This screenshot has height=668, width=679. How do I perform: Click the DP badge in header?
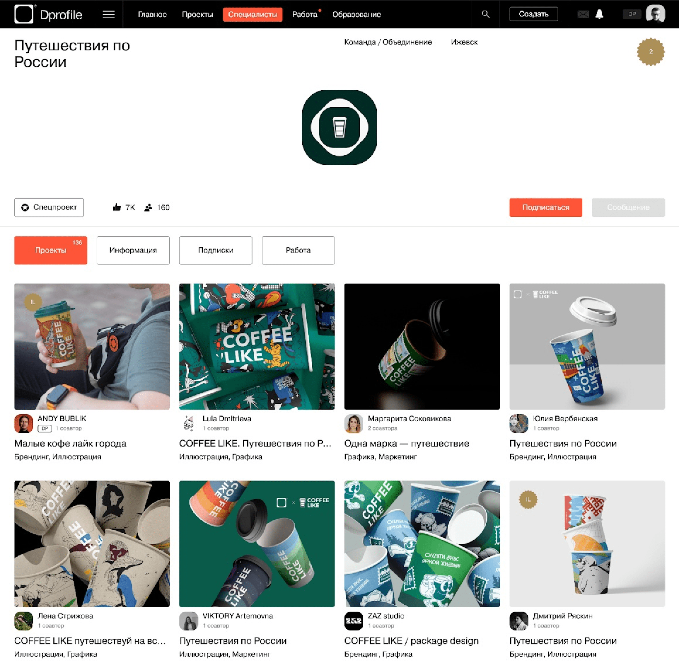click(x=632, y=14)
